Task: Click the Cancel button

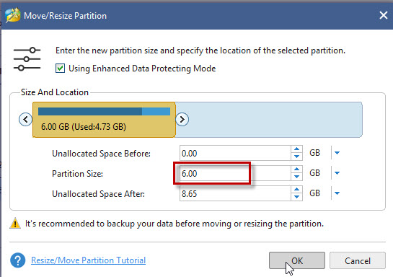Action: coord(358,260)
